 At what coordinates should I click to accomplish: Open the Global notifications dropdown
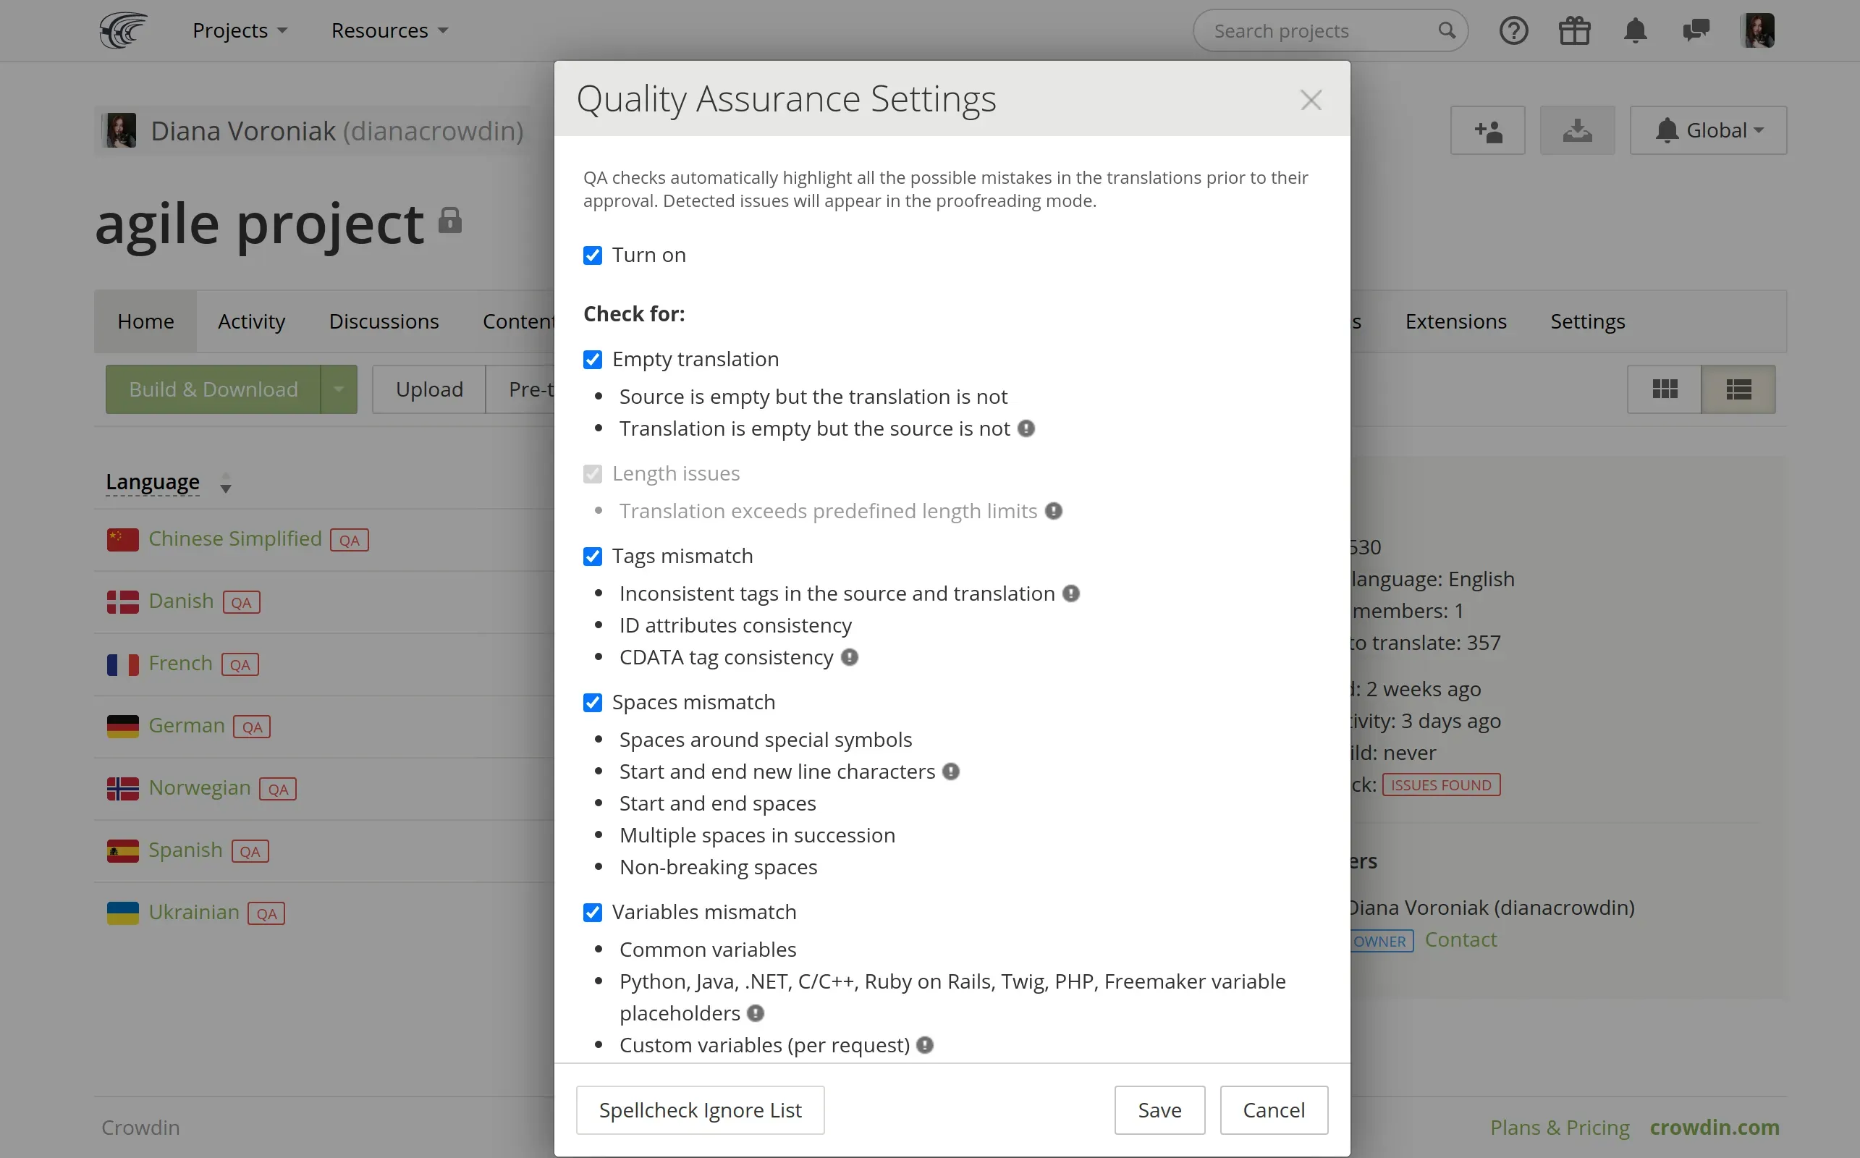[1709, 131]
